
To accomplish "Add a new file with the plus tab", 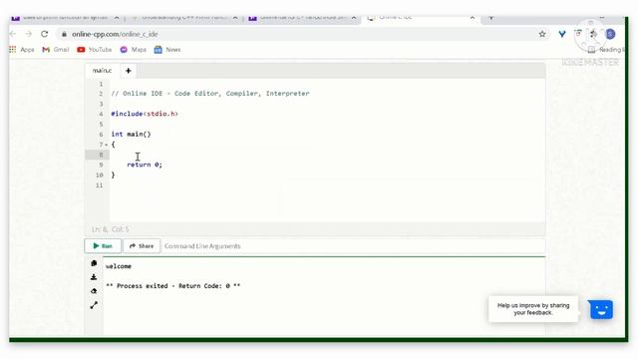I will pyautogui.click(x=129, y=71).
